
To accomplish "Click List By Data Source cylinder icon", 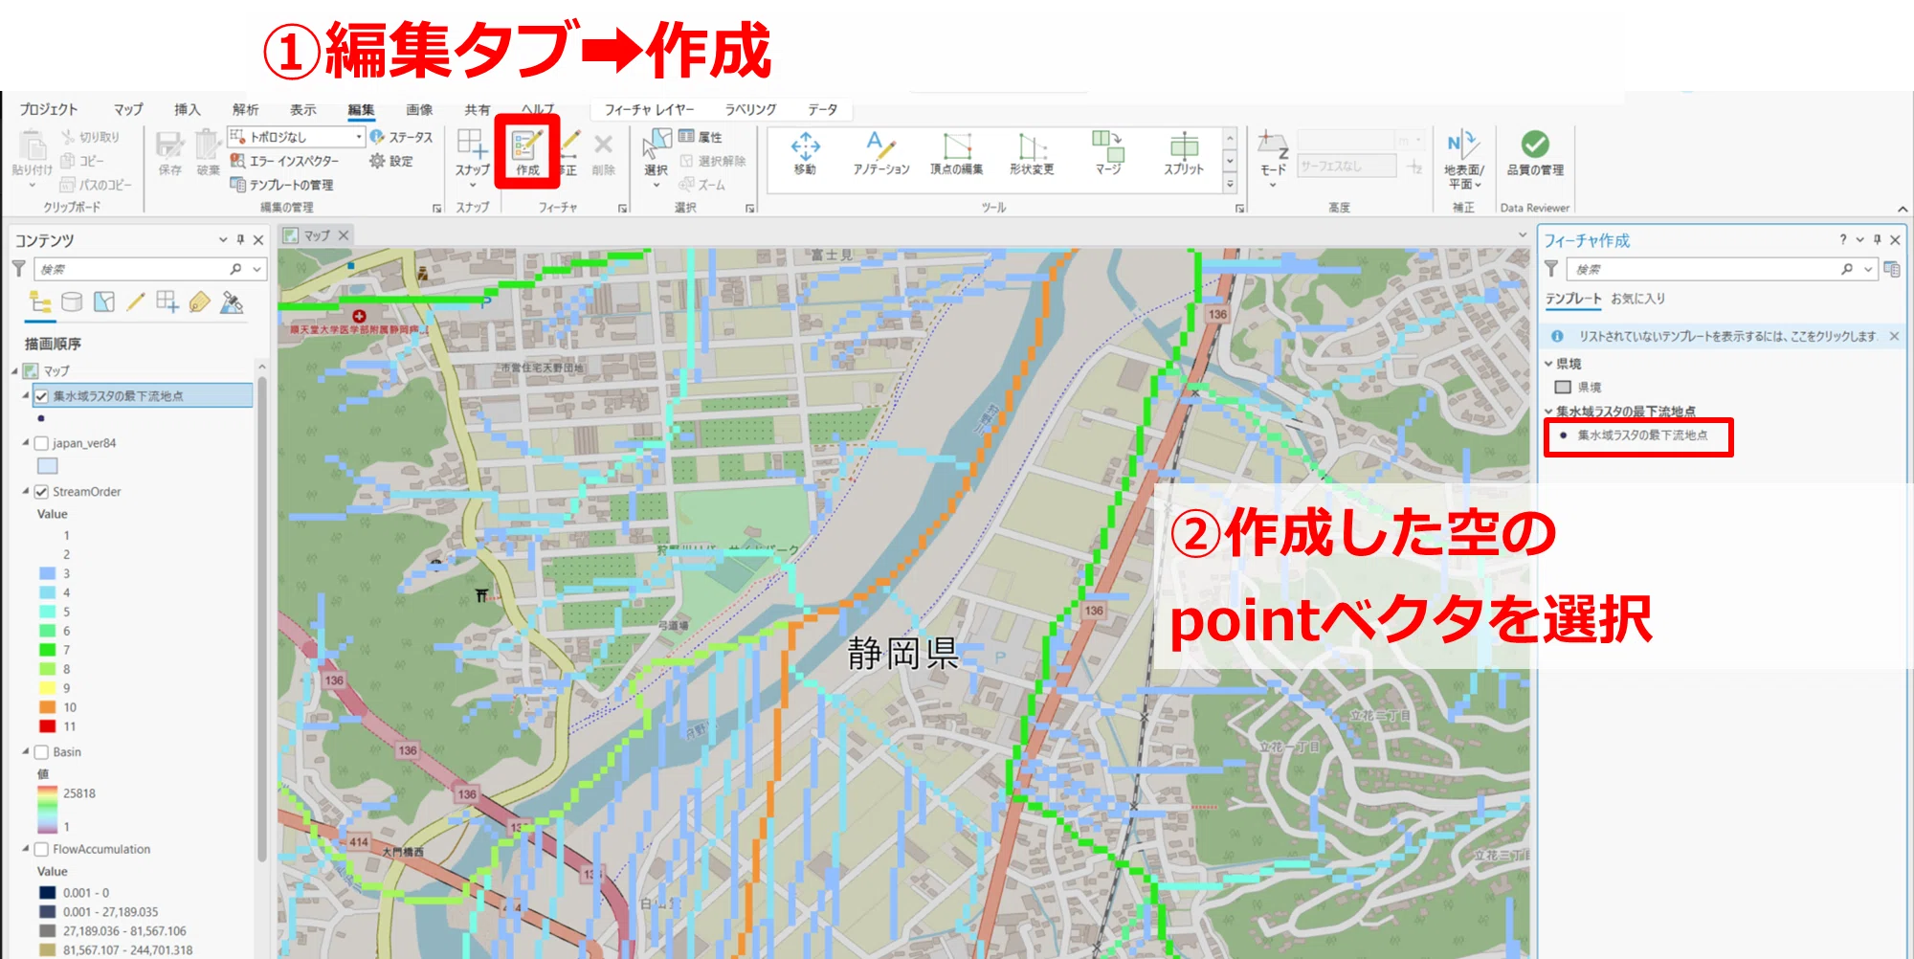I will [72, 302].
